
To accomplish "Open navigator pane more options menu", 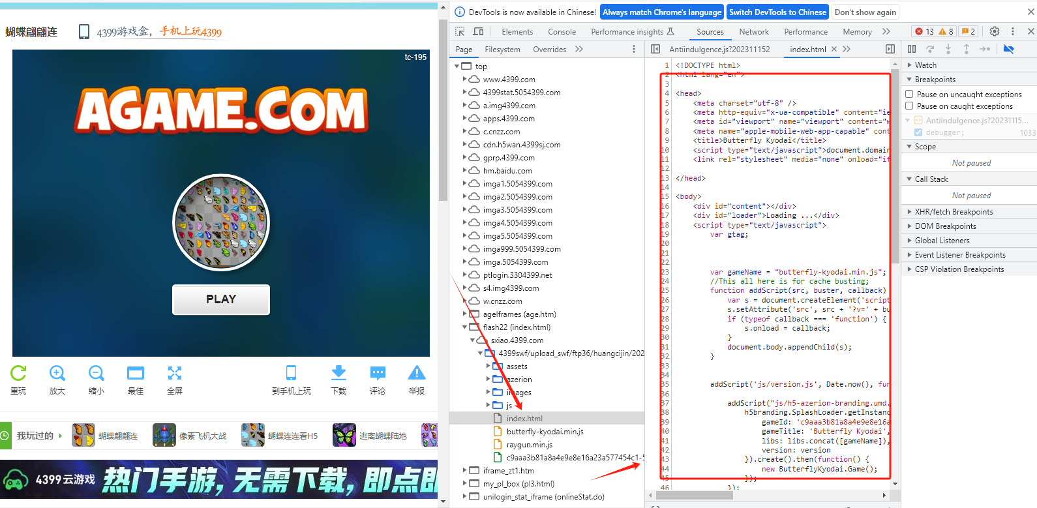I will 634,49.
